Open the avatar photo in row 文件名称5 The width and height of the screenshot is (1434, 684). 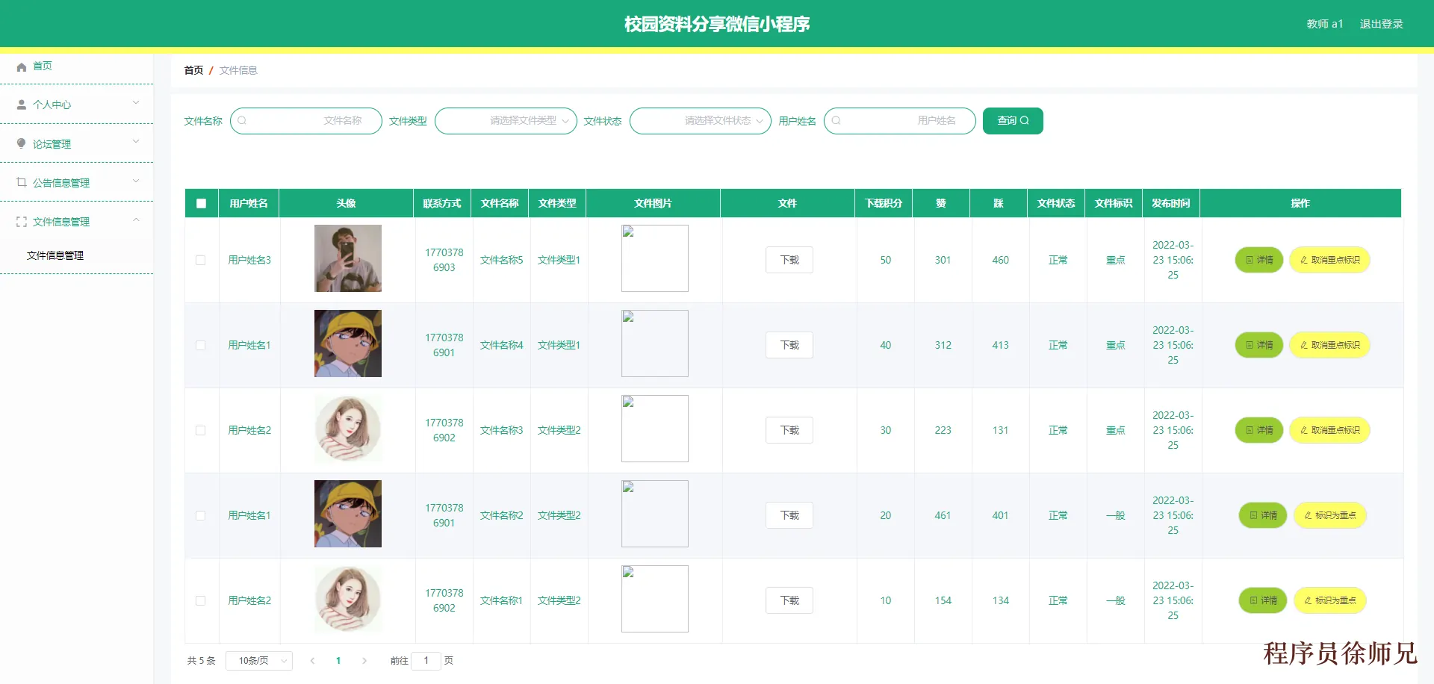[x=348, y=258]
